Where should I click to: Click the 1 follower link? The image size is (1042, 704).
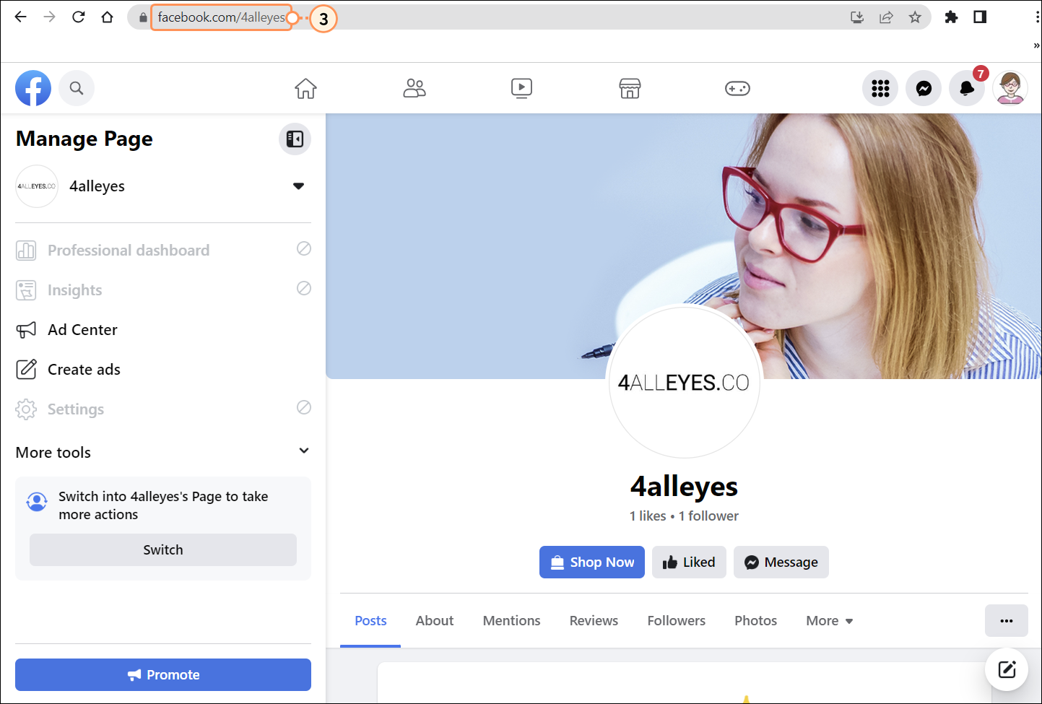coord(708,516)
